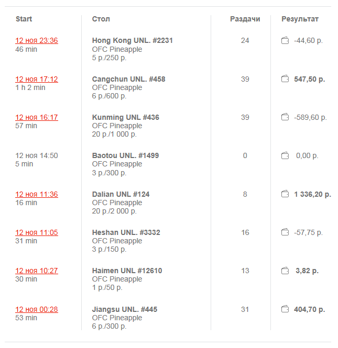Click wallet icon next to 3,82 р.
This screenshot has width=338, height=348.
[x=285, y=271]
